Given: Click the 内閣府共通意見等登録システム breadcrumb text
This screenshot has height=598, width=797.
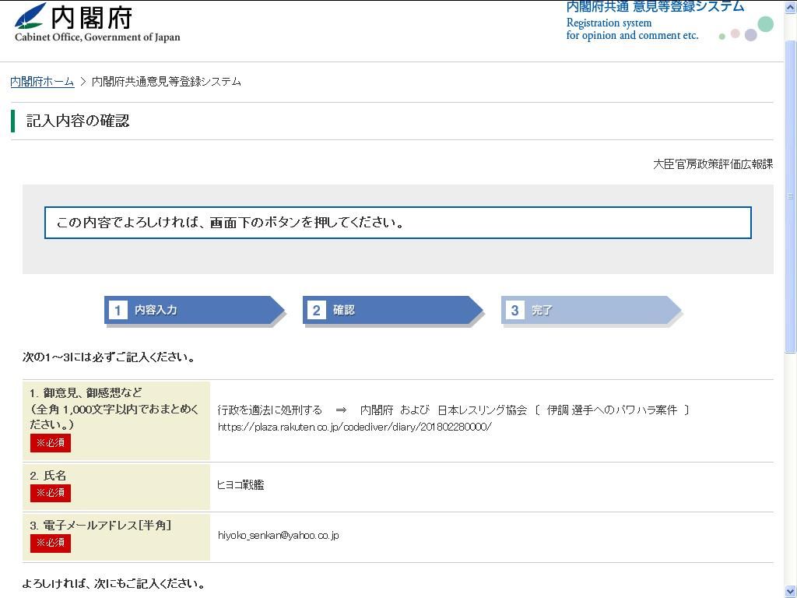Looking at the screenshot, I should [x=167, y=82].
